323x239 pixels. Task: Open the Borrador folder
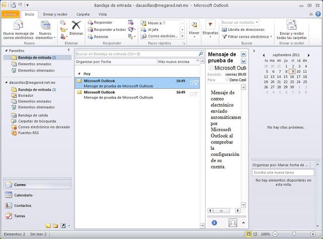(26, 95)
